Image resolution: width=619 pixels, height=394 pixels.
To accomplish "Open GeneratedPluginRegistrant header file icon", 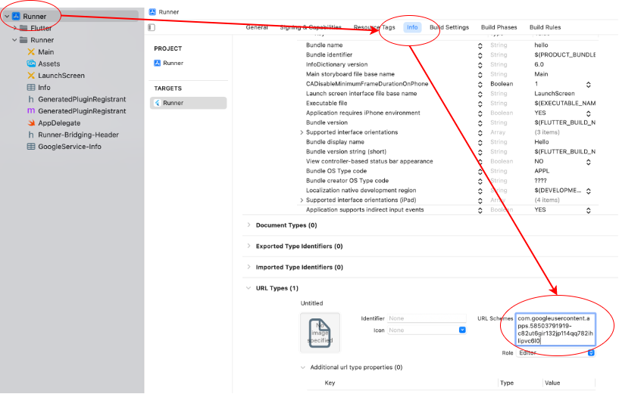I will click(x=31, y=99).
